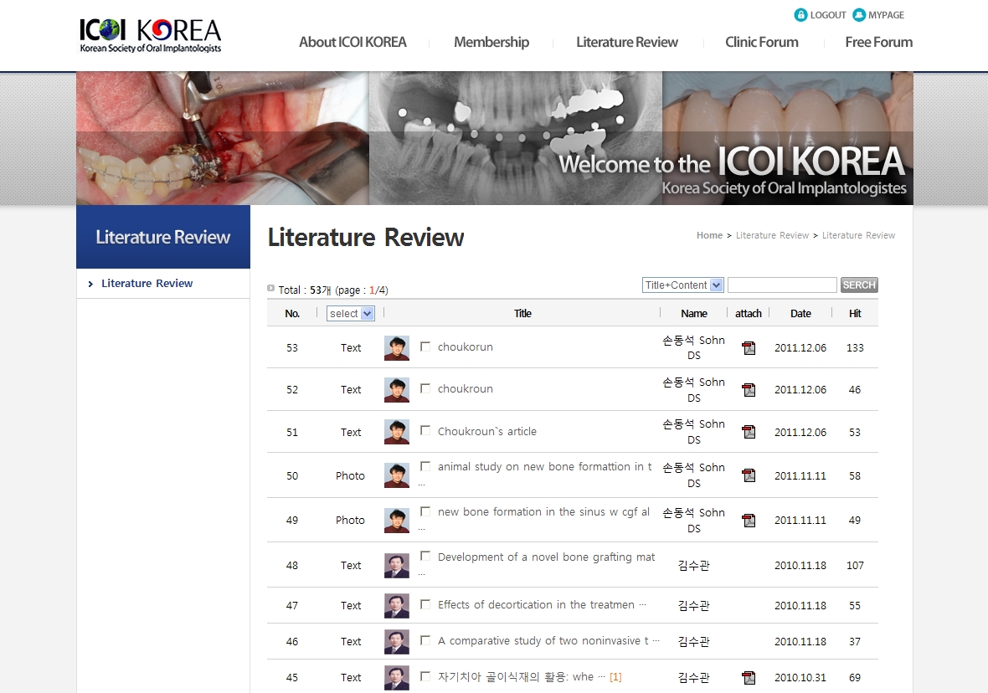Viewport: 988px width, 693px height.
Task: Click LOGOUT link
Action: (828, 15)
